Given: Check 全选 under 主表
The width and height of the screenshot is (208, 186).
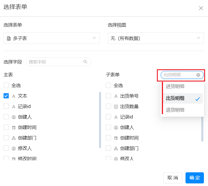Looking at the screenshot, I should point(6,85).
